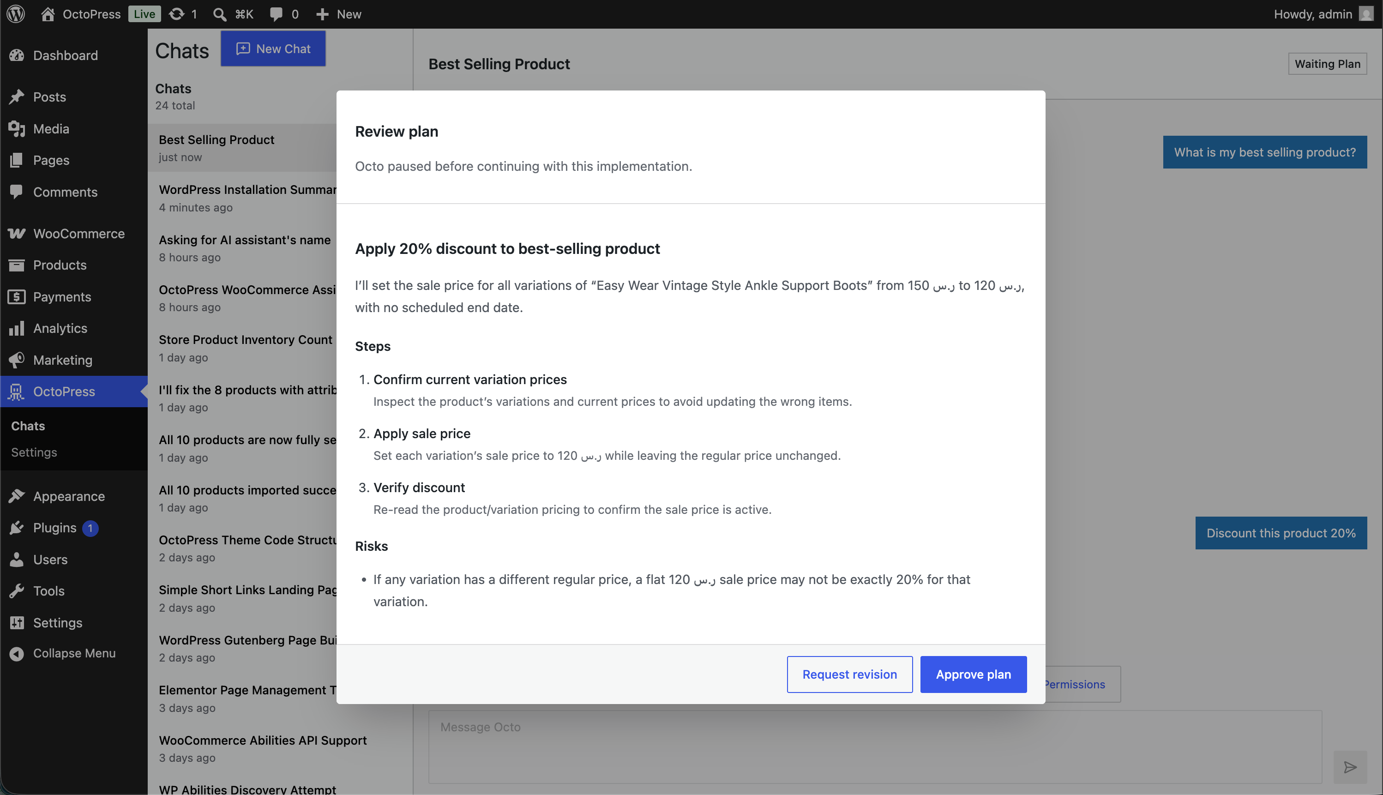This screenshot has width=1383, height=795.
Task: Open Asking for AI assistant's name chat
Action: [242, 248]
